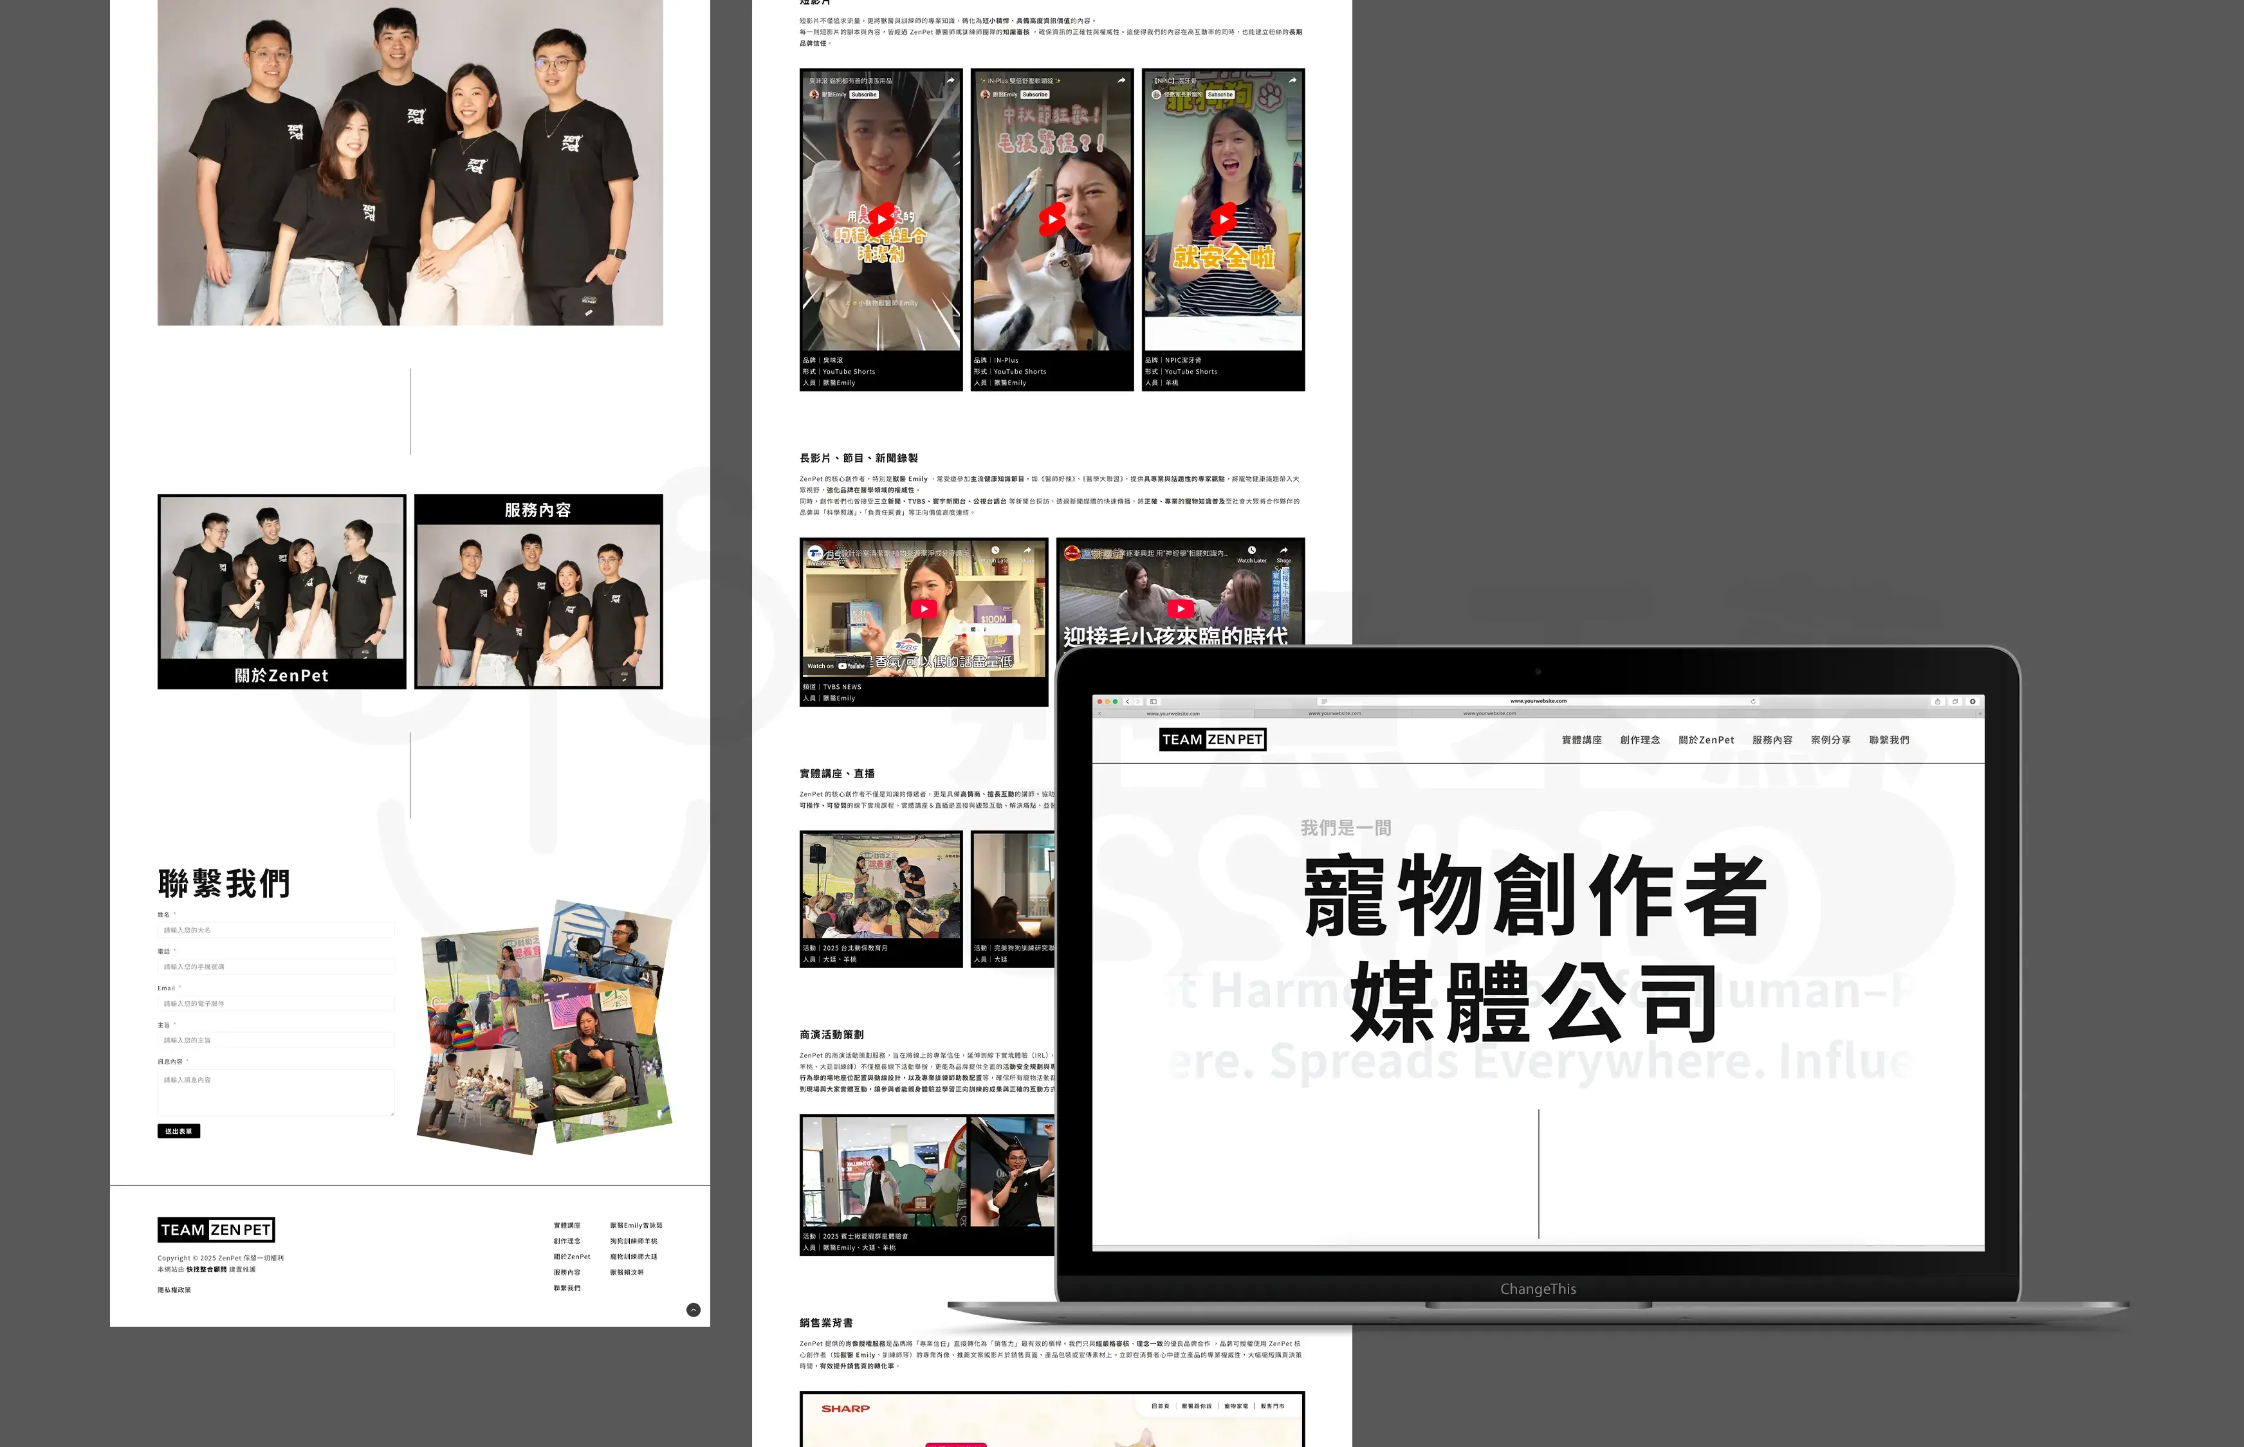This screenshot has width=2244, height=1447.
Task: Click the laptop browser back arrow
Action: pyautogui.click(x=1128, y=702)
